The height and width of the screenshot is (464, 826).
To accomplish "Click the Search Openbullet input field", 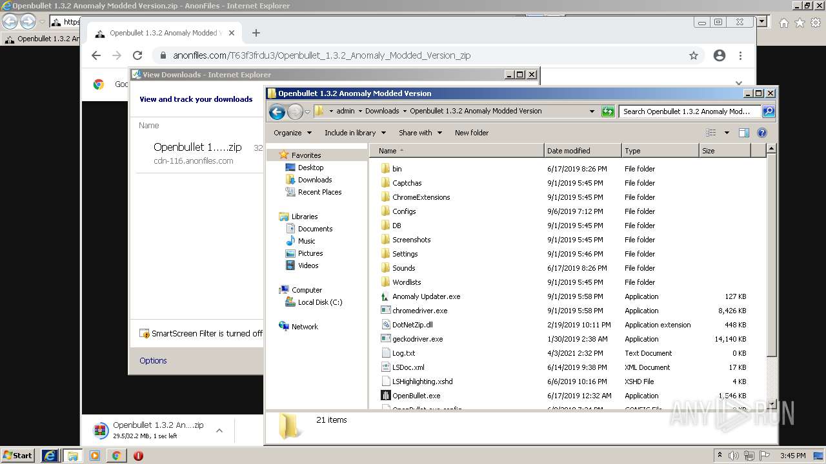I will (689, 111).
